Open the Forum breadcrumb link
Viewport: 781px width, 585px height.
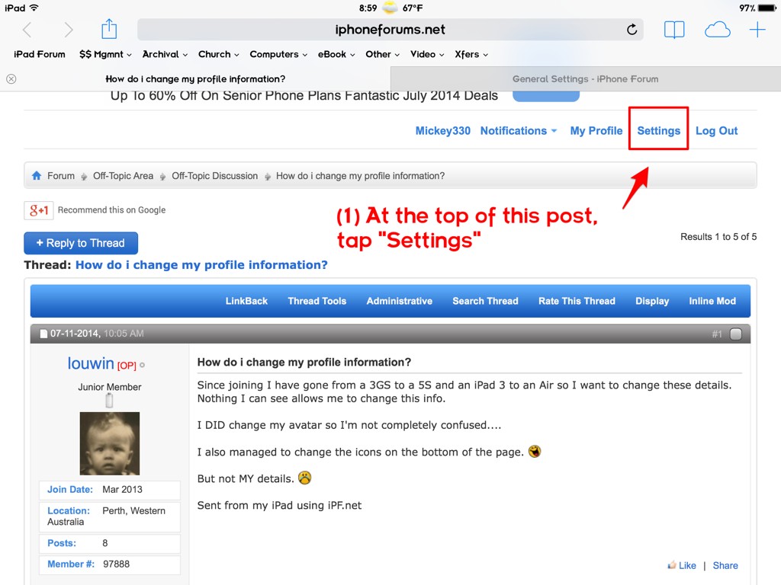pyautogui.click(x=61, y=176)
